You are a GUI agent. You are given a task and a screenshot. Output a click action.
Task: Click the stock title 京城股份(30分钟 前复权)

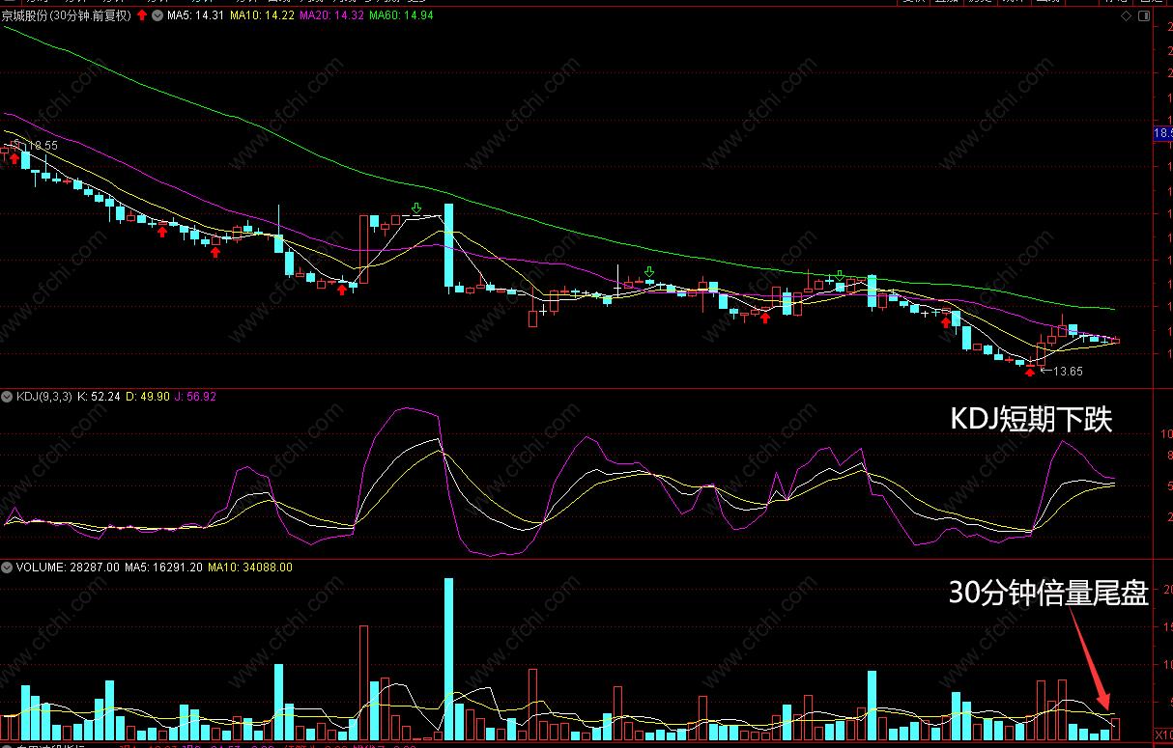point(66,15)
